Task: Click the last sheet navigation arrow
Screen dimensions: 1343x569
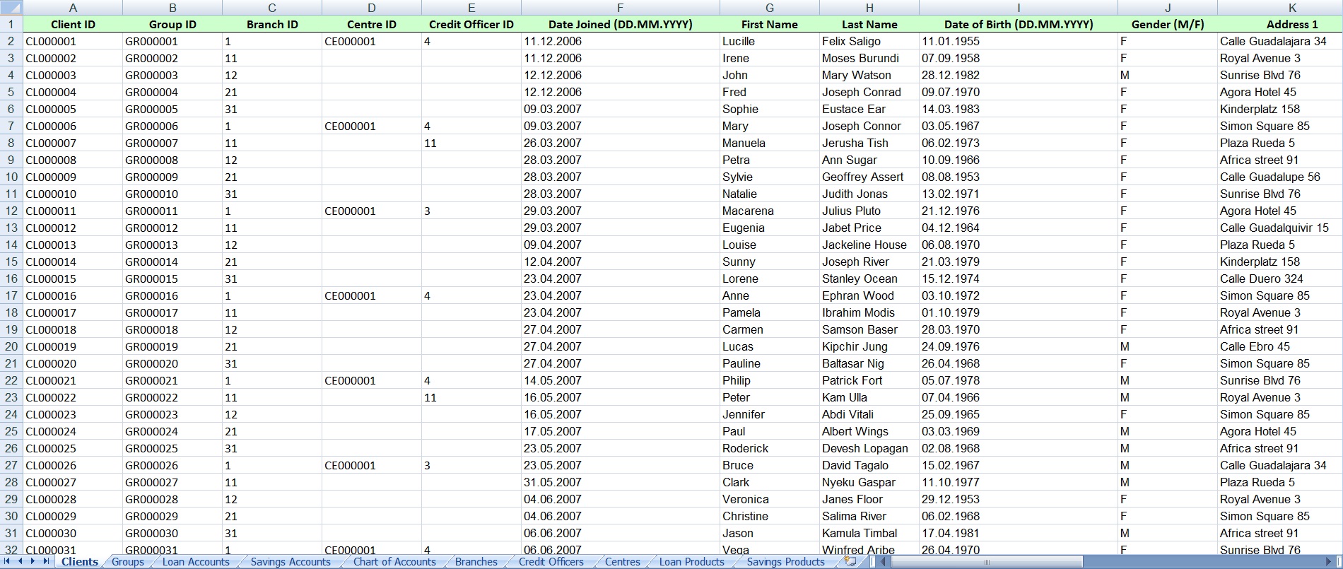Action: [x=46, y=561]
